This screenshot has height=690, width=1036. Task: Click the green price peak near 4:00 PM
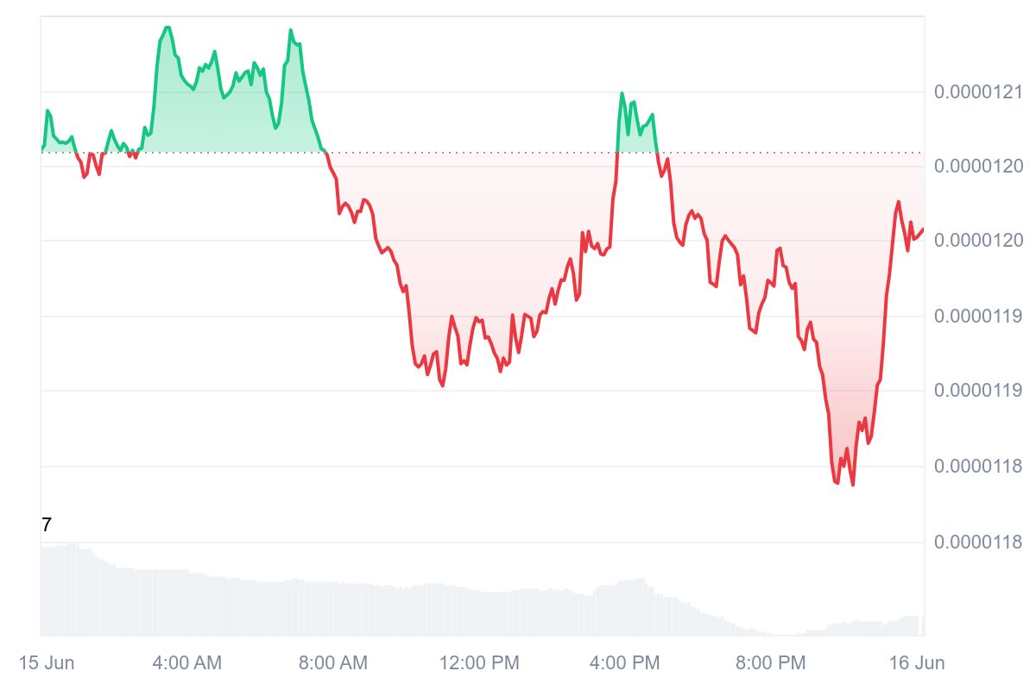(x=622, y=93)
